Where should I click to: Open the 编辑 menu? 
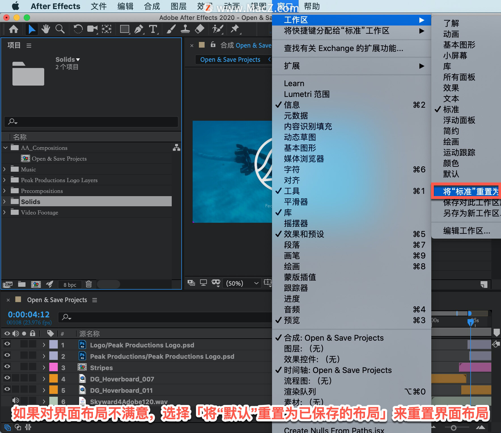point(125,6)
